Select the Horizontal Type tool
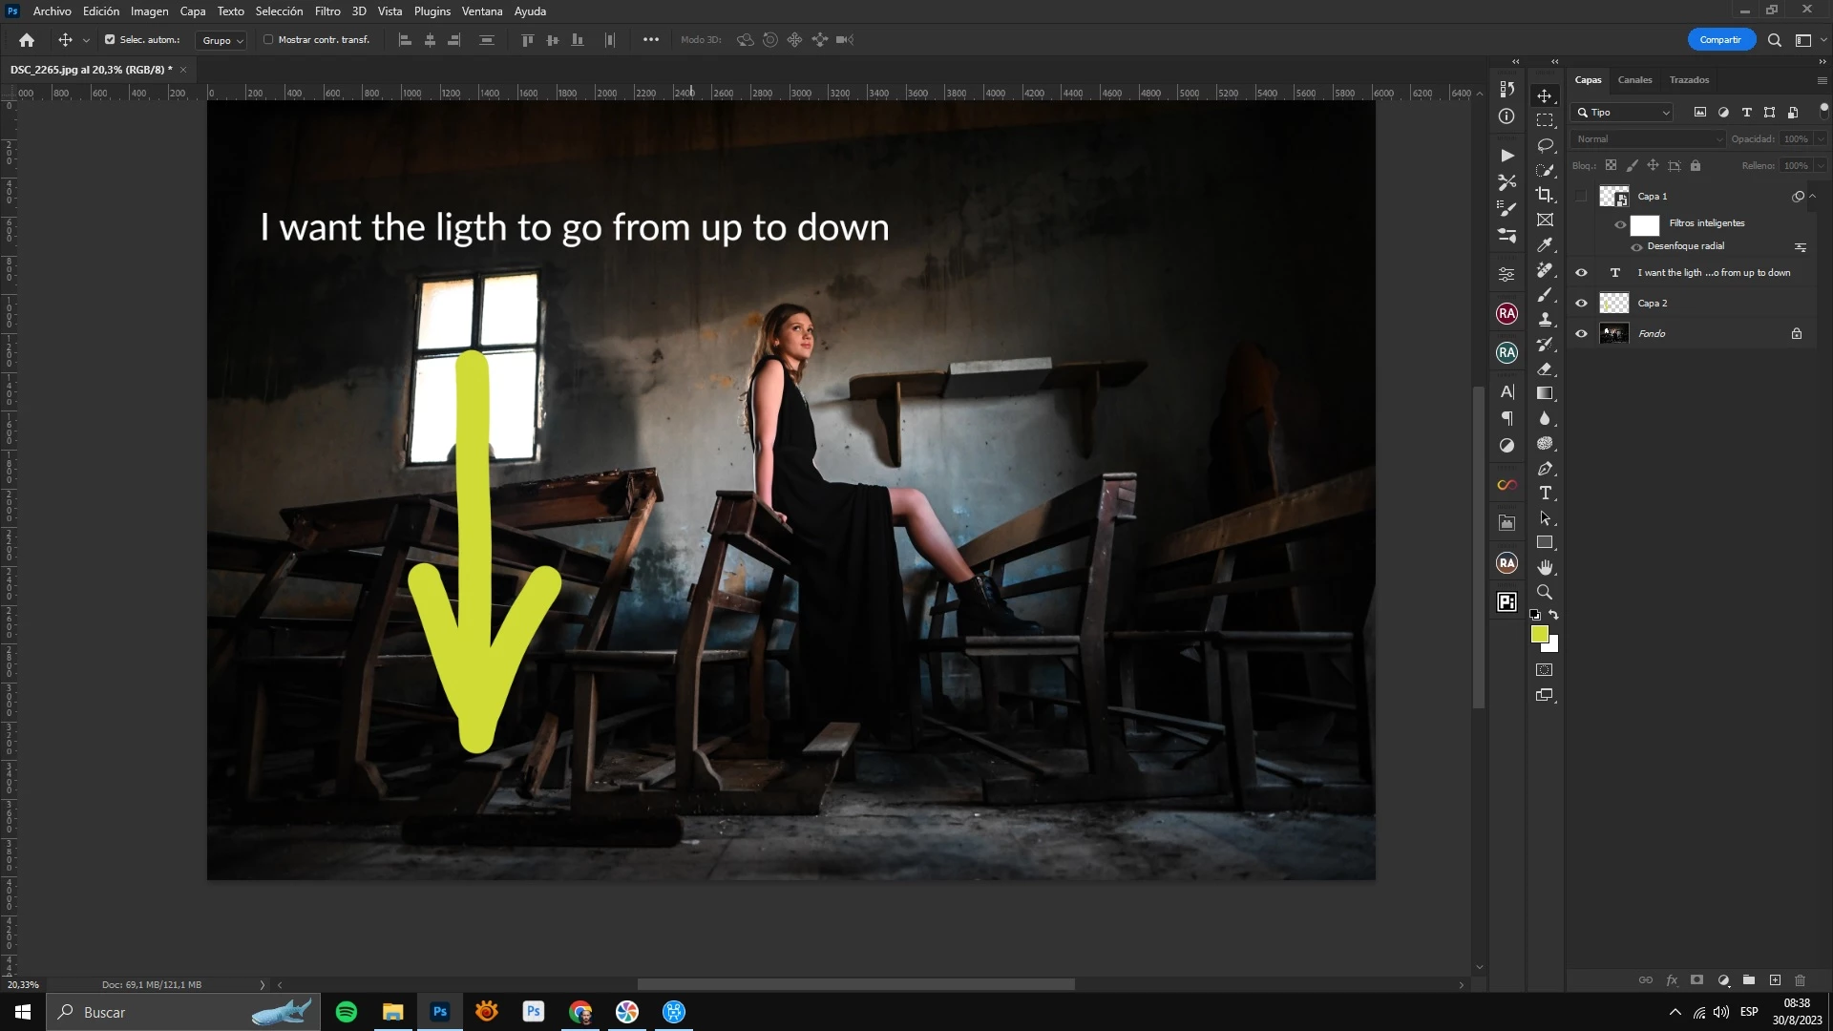This screenshot has height=1031, width=1833. point(1545,493)
